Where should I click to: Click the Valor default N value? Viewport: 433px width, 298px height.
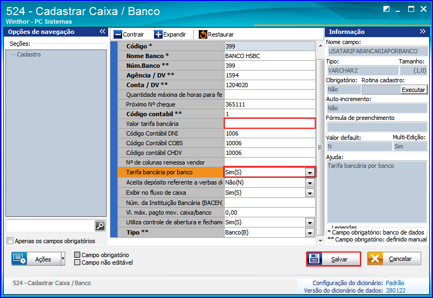(359, 146)
